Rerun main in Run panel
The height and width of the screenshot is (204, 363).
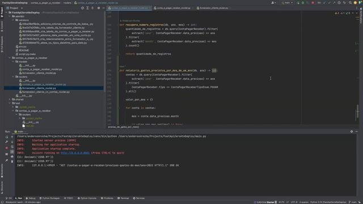point(7,137)
